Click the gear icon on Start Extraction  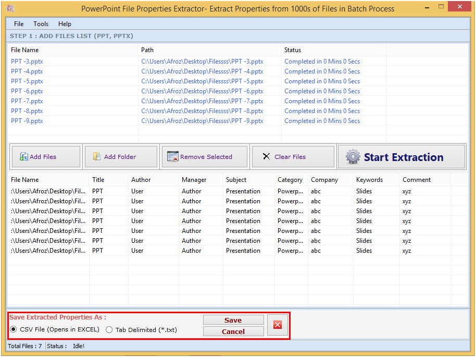353,157
